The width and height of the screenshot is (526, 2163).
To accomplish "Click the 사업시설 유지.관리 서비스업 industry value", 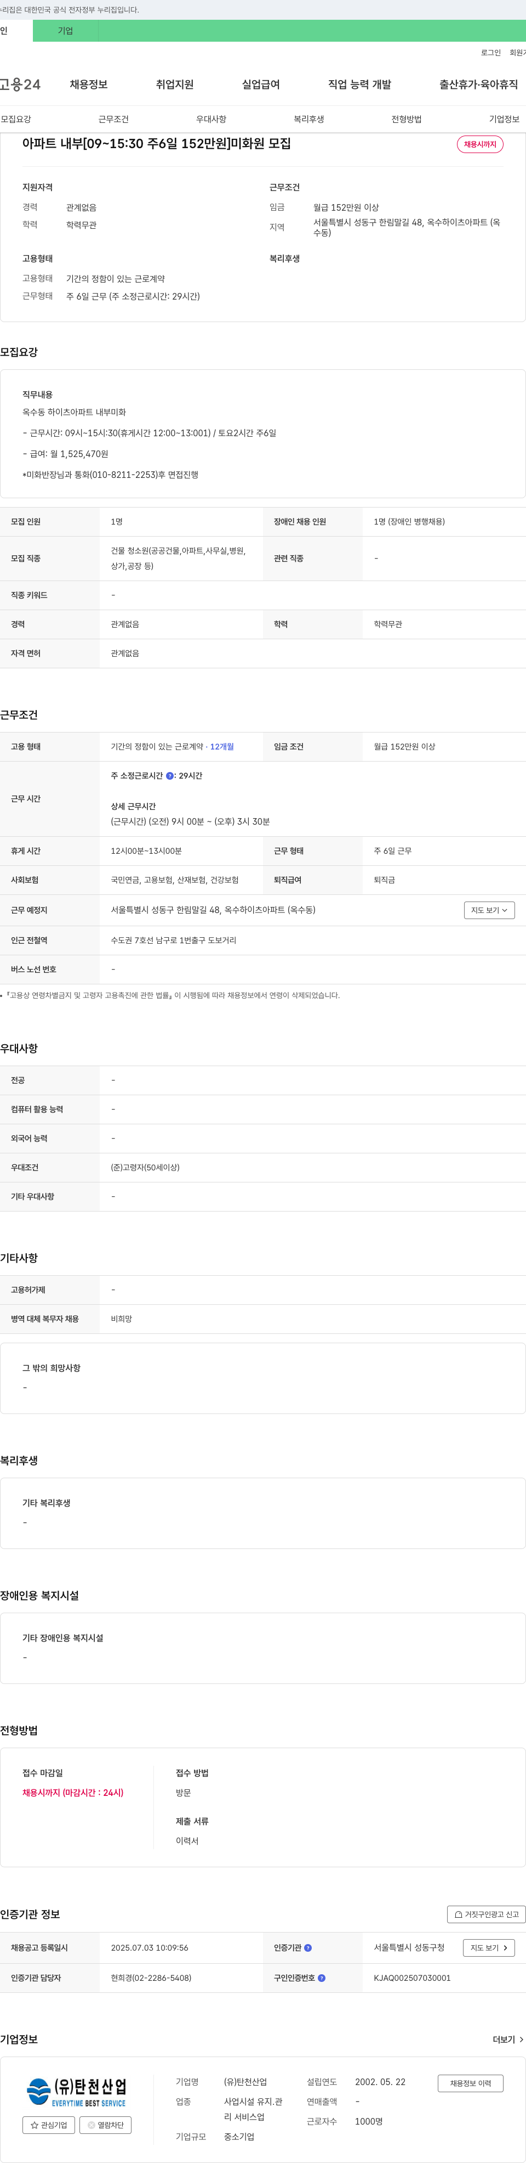I will point(253,2109).
